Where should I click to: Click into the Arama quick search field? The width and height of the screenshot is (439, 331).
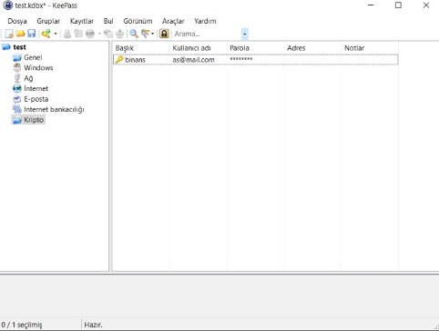(208, 34)
